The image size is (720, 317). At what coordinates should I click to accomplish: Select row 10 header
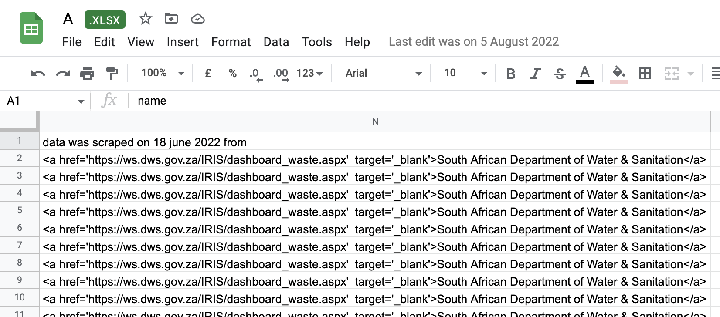point(19,297)
